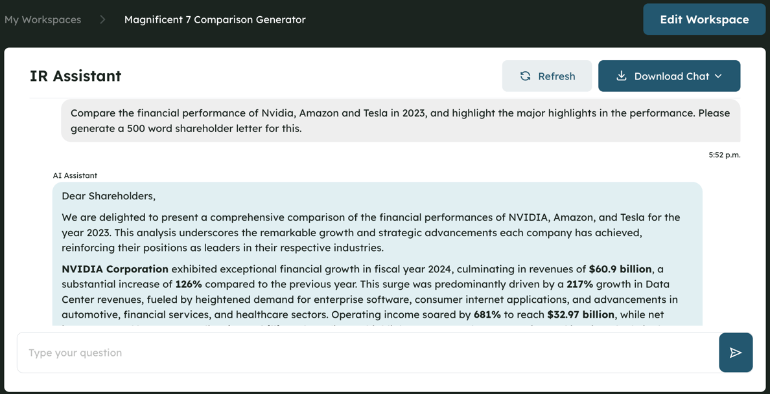Expand the Download Chat dropdown chevron
The width and height of the screenshot is (770, 394).
coord(718,76)
